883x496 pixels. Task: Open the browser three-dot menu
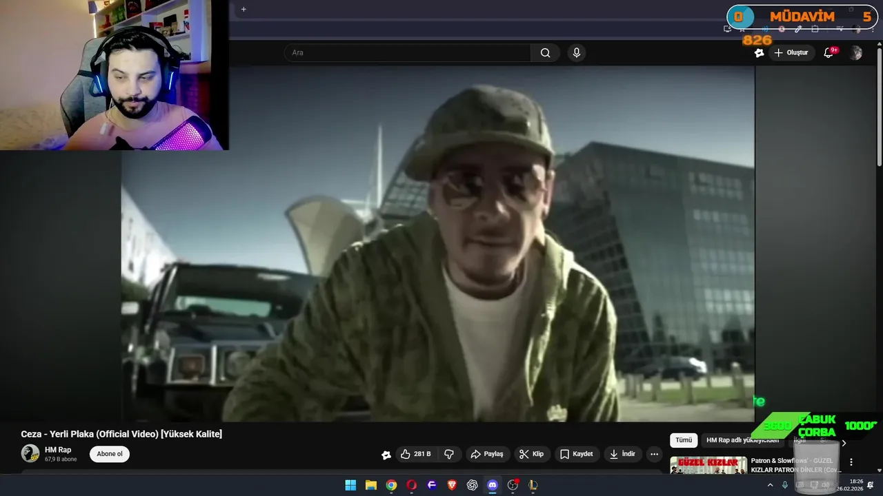pos(873,30)
